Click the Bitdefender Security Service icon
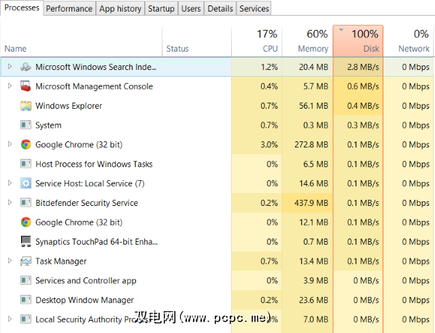Viewport: 435px width, 333px height. click(26, 203)
